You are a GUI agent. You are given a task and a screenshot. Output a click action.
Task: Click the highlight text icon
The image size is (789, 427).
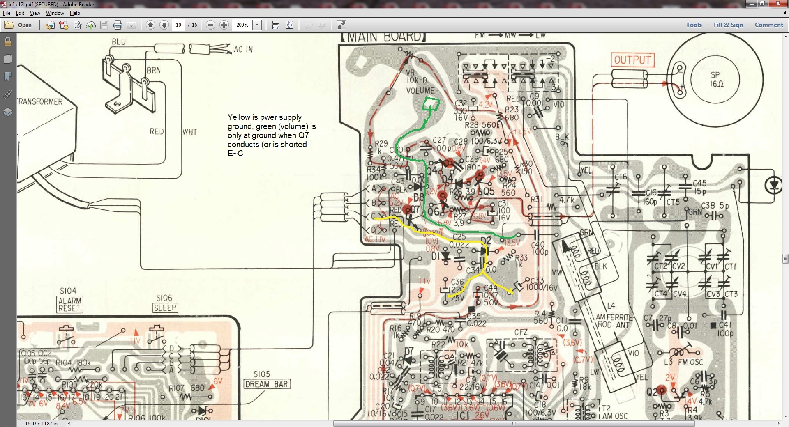tap(322, 25)
